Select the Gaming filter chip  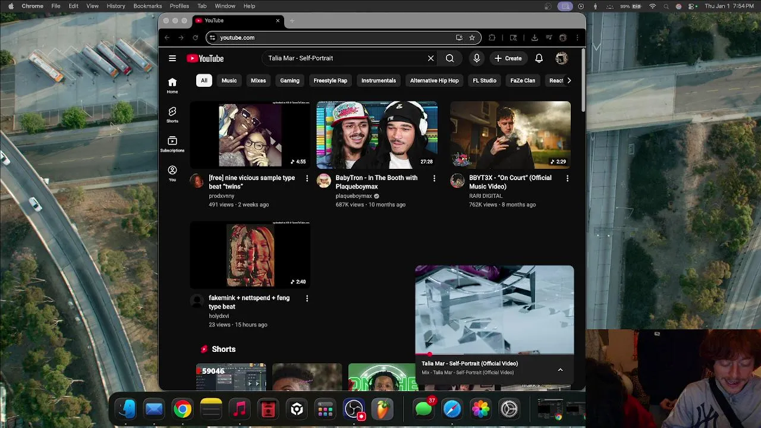290,80
